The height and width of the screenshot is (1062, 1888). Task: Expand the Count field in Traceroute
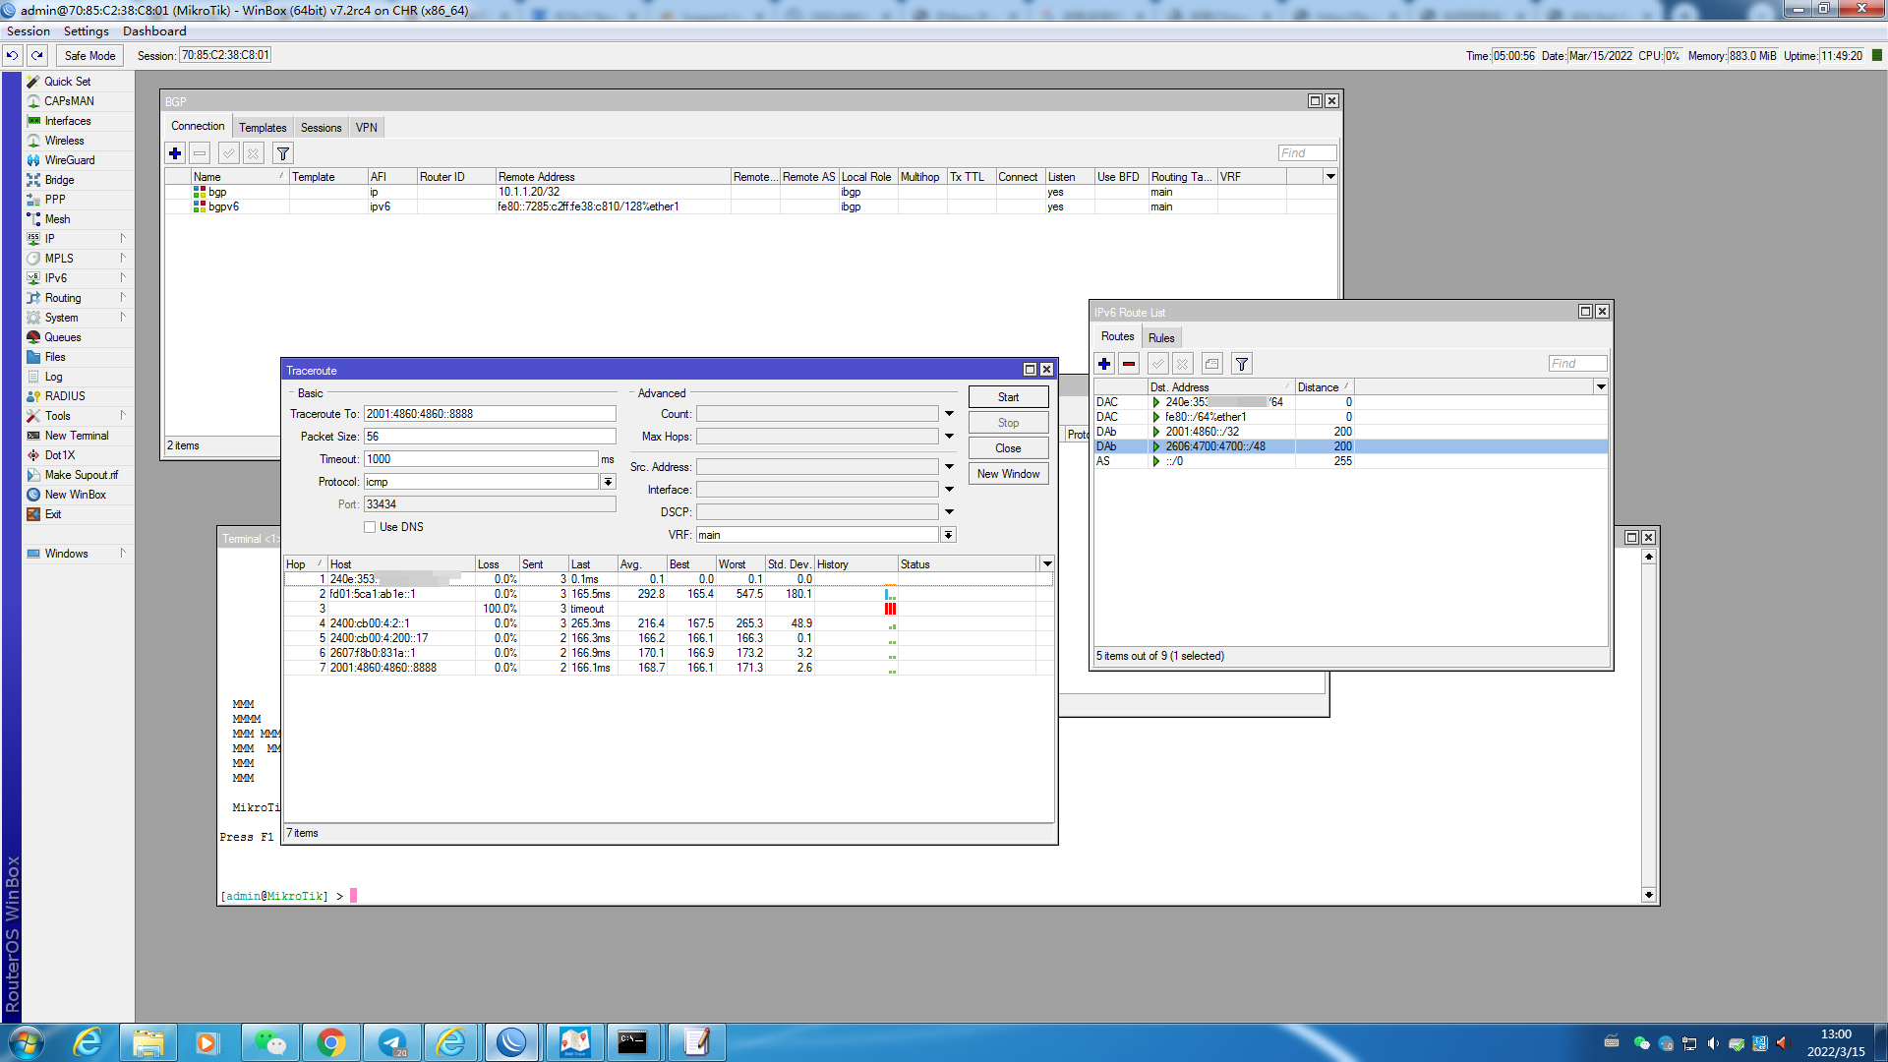coord(949,414)
